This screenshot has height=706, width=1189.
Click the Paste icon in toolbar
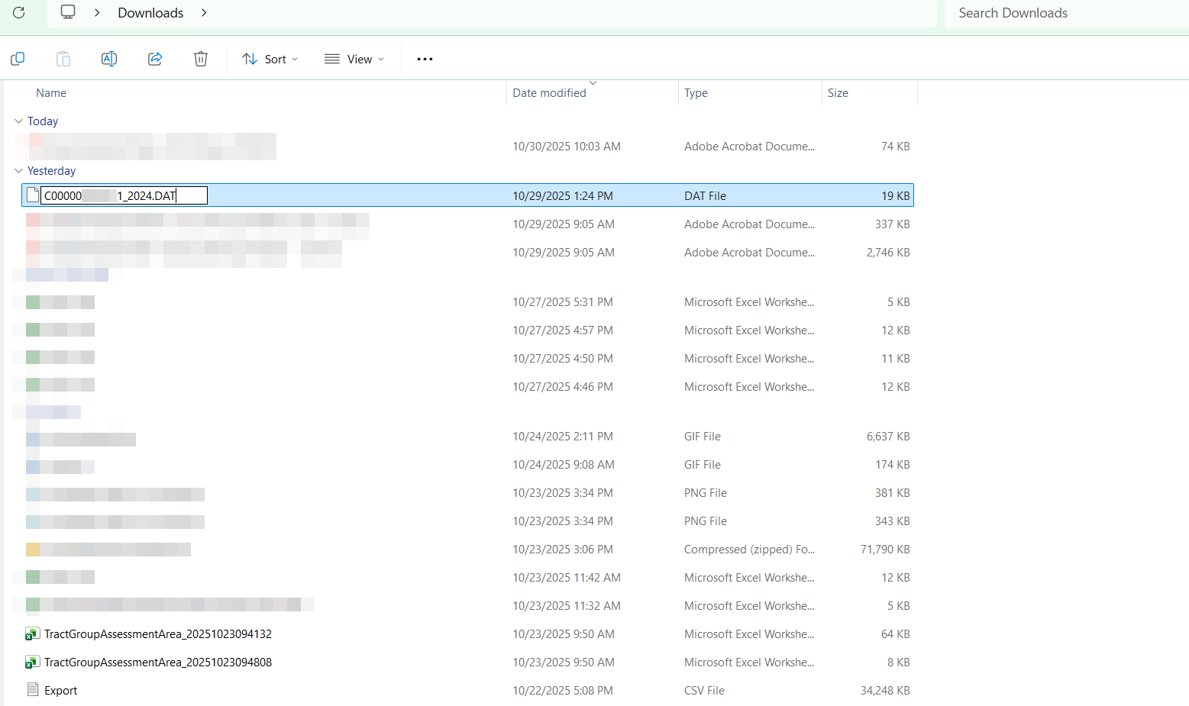[63, 59]
